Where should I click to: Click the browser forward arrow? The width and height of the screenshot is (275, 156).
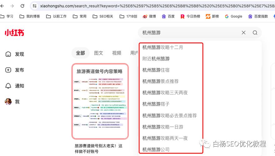click(x=12, y=6)
